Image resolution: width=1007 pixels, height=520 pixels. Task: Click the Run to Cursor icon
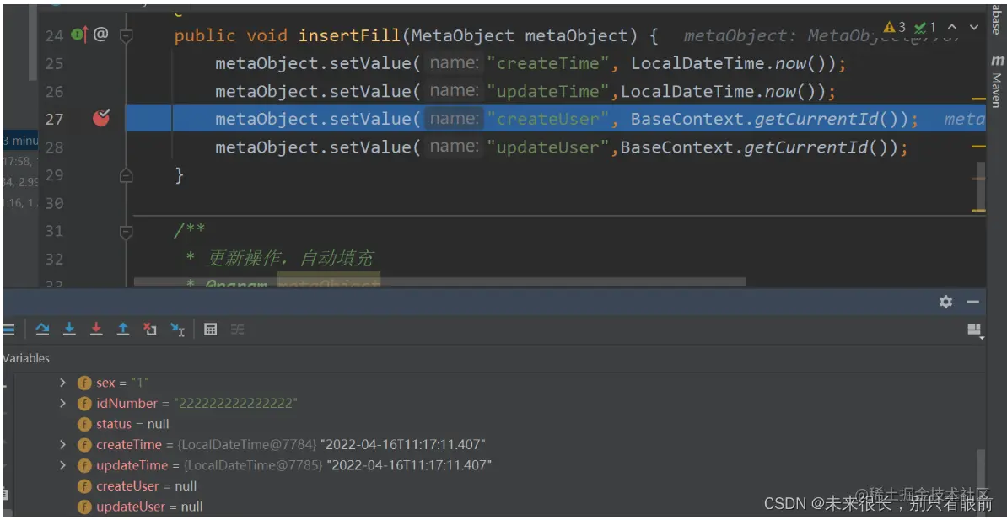[x=177, y=330]
